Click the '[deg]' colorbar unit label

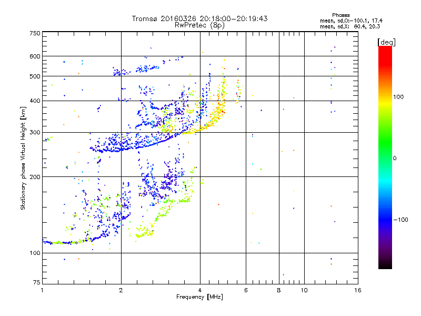coord(386,42)
